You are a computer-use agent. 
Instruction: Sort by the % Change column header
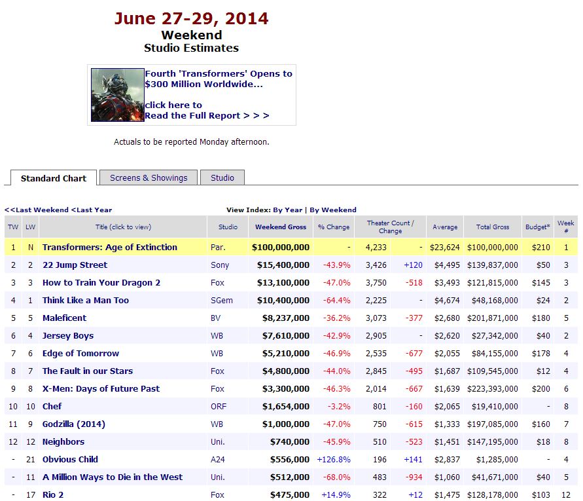334,227
